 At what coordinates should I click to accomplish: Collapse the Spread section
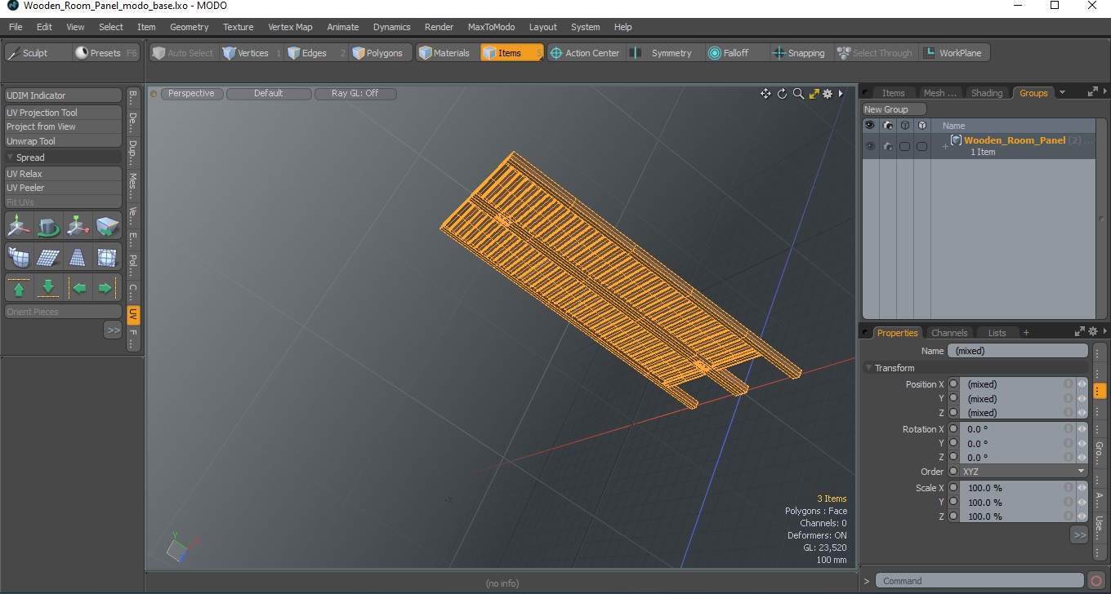click(11, 157)
